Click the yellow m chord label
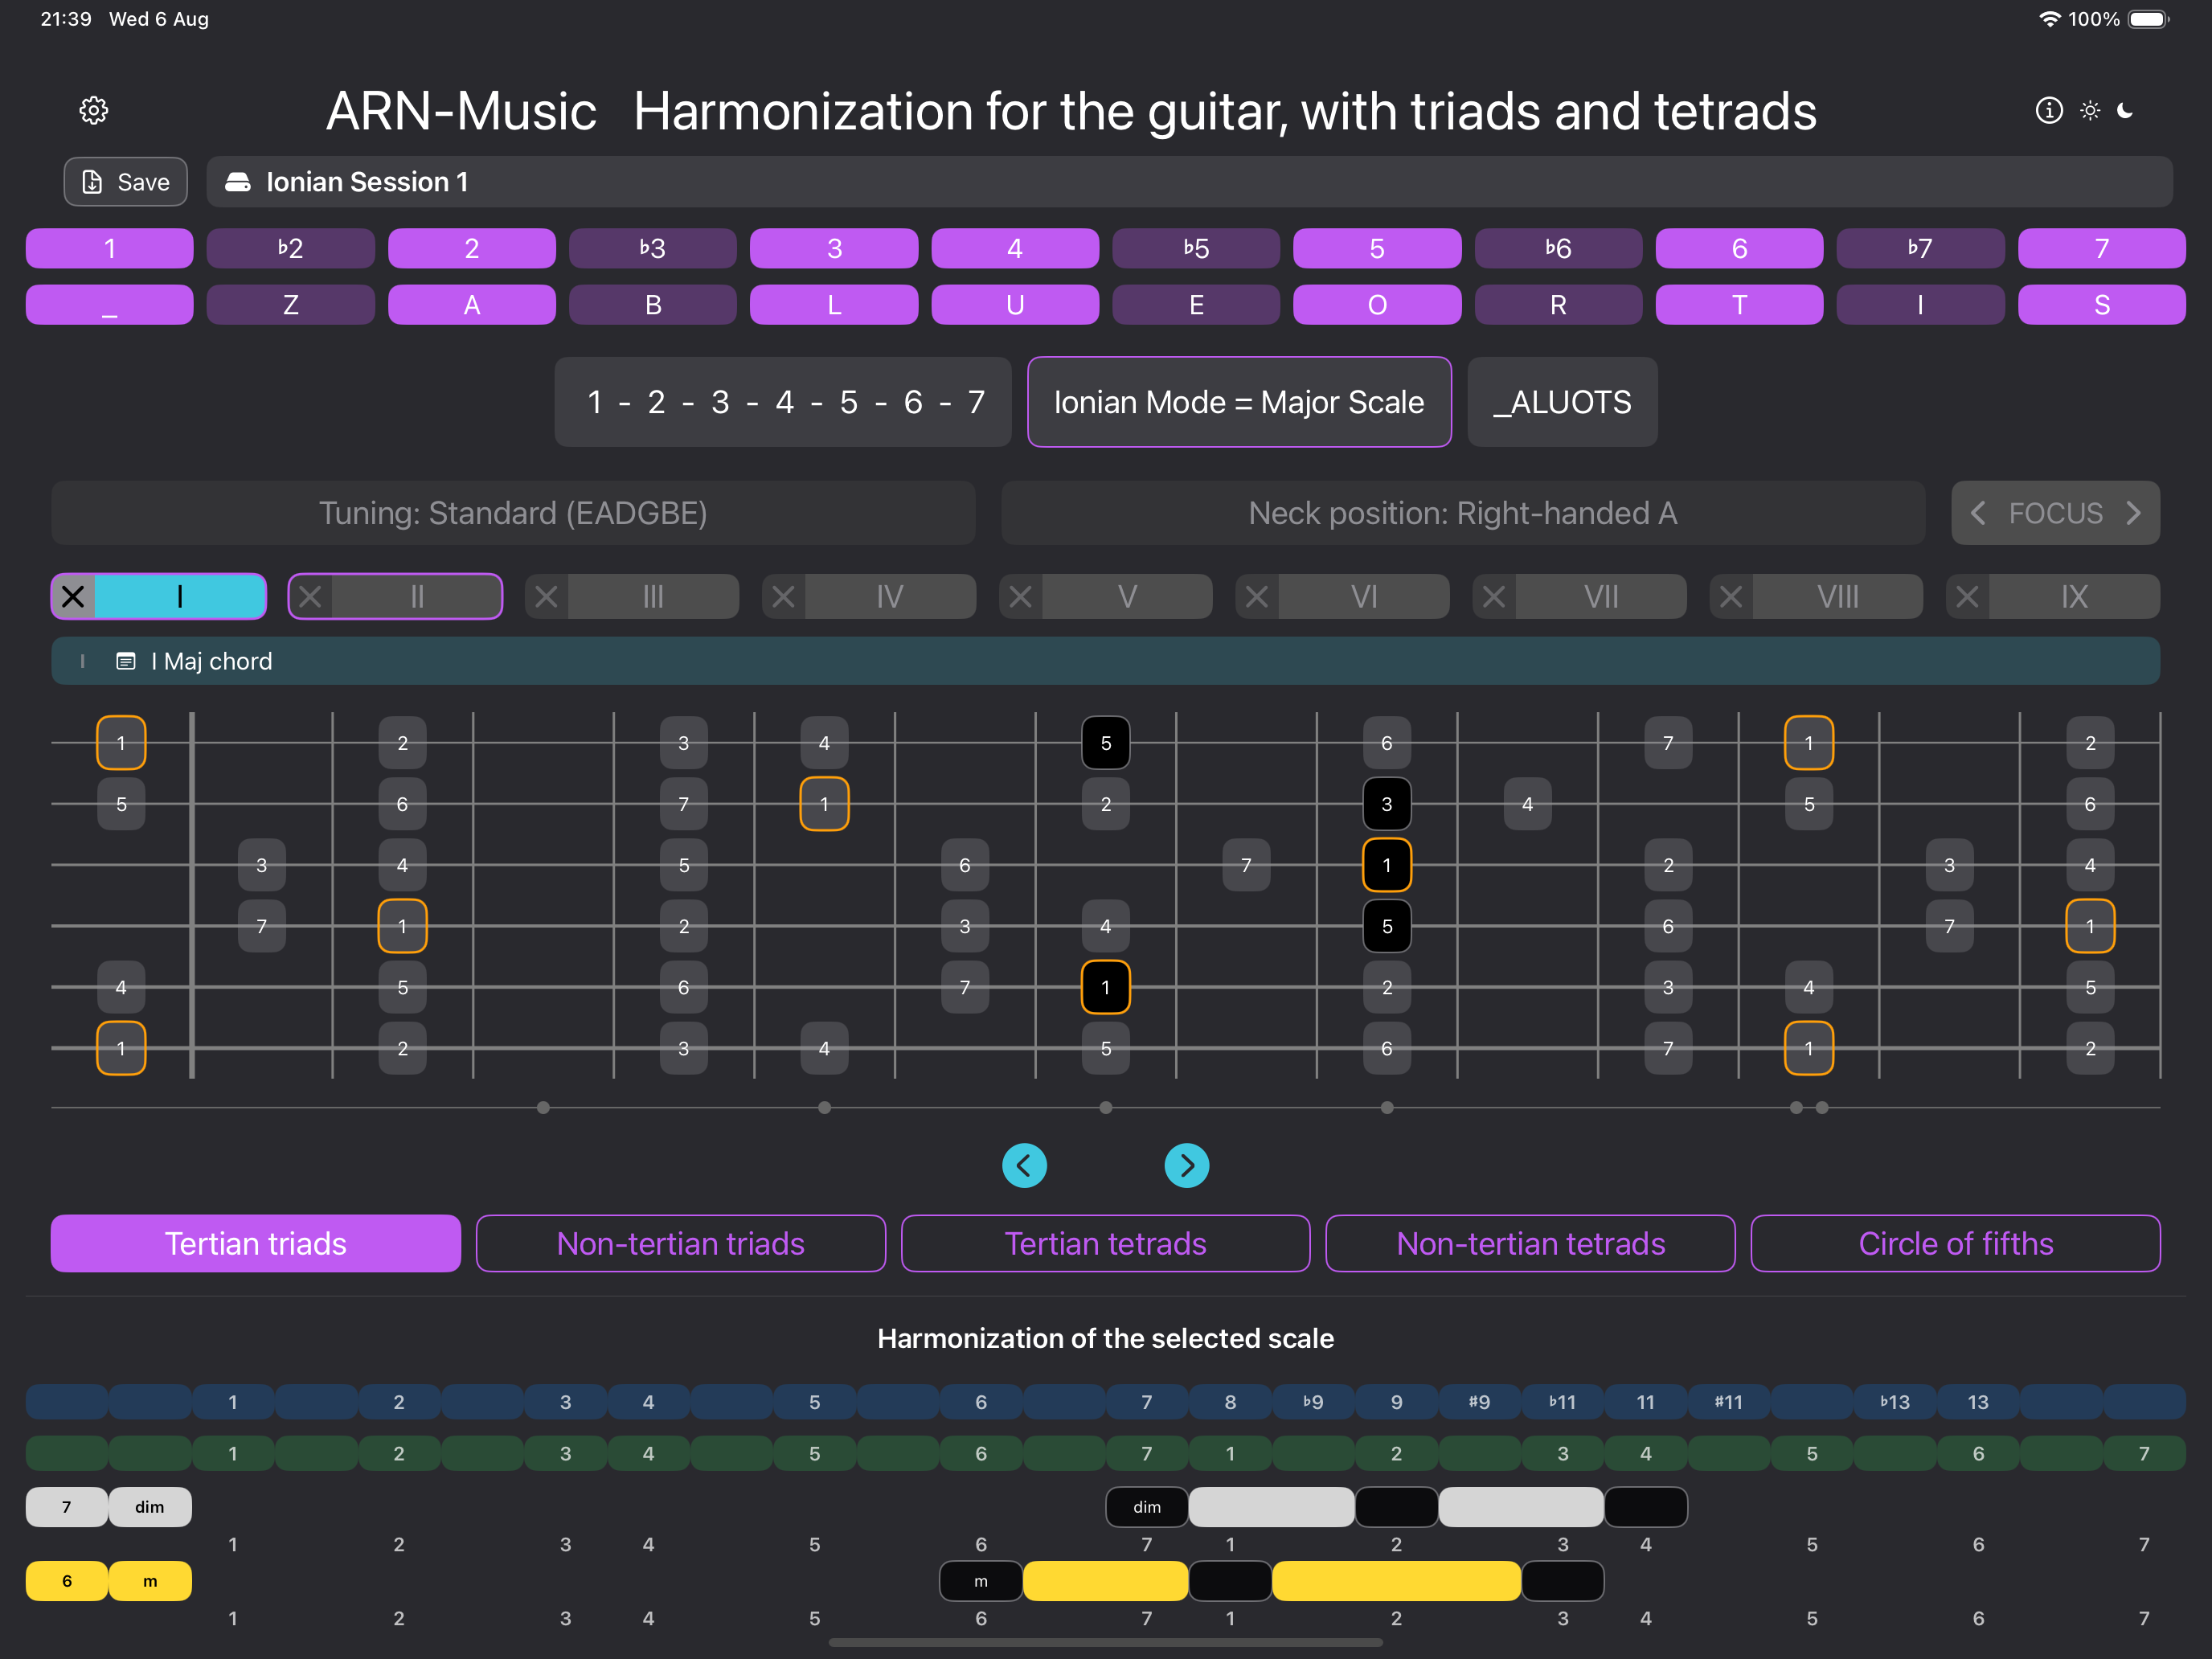The height and width of the screenshot is (1659, 2212). [150, 1581]
